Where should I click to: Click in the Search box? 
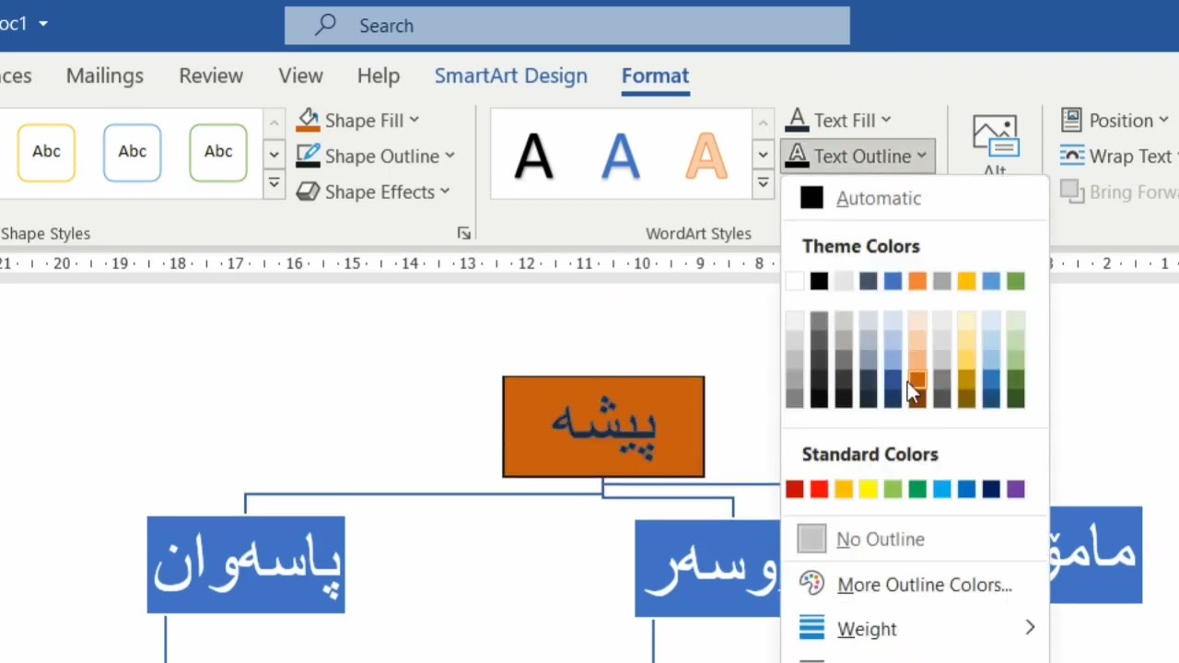567,26
